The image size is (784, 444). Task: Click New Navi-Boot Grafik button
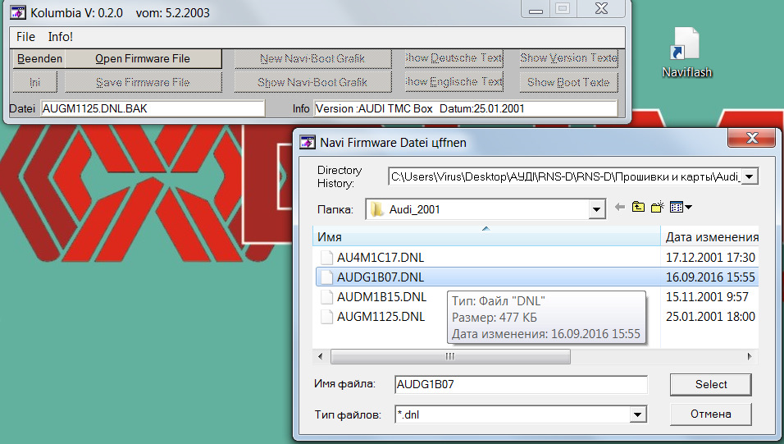coord(312,58)
